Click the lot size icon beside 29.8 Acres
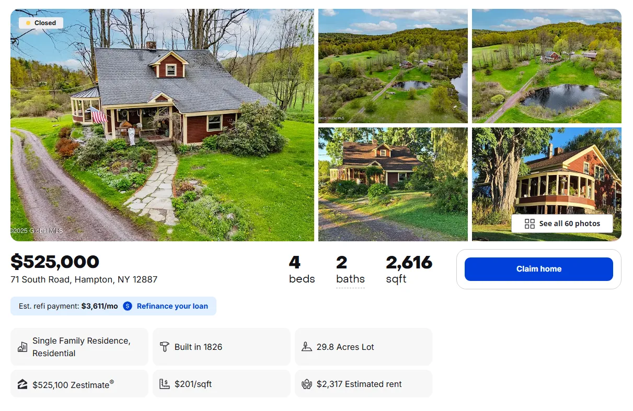Viewport: 633px width, 411px height. pyautogui.click(x=307, y=347)
